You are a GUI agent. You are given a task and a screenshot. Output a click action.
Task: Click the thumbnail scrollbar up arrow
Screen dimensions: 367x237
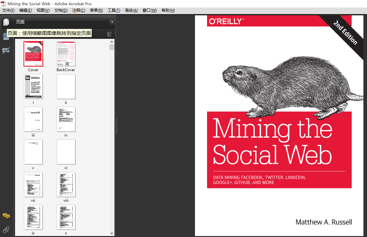112,42
